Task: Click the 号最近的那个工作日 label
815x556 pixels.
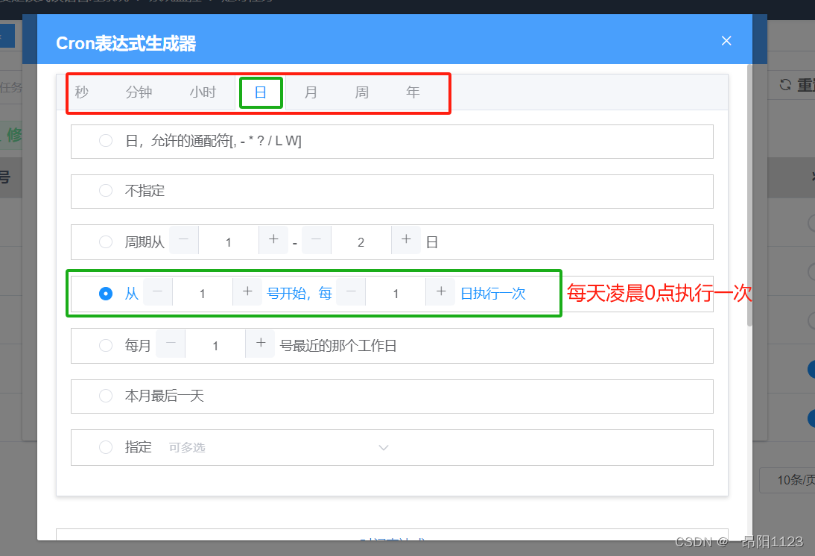Action: coord(338,345)
